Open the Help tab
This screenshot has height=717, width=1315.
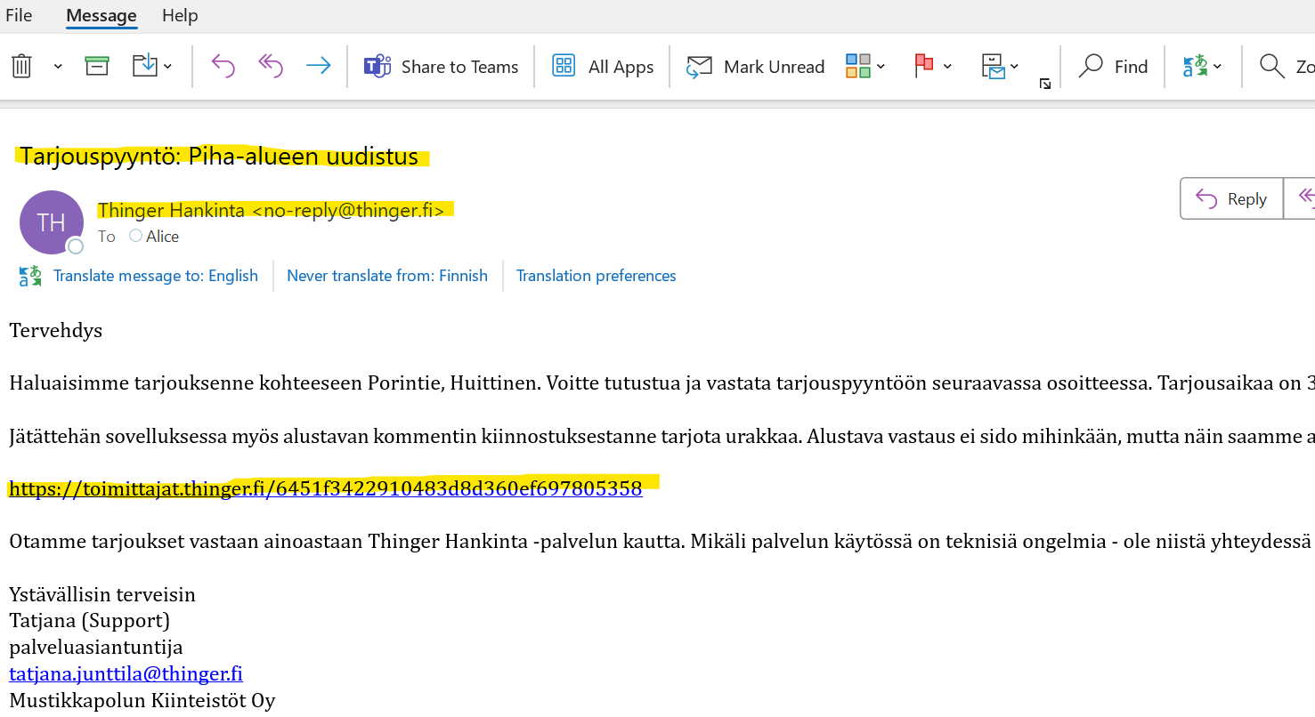(180, 15)
